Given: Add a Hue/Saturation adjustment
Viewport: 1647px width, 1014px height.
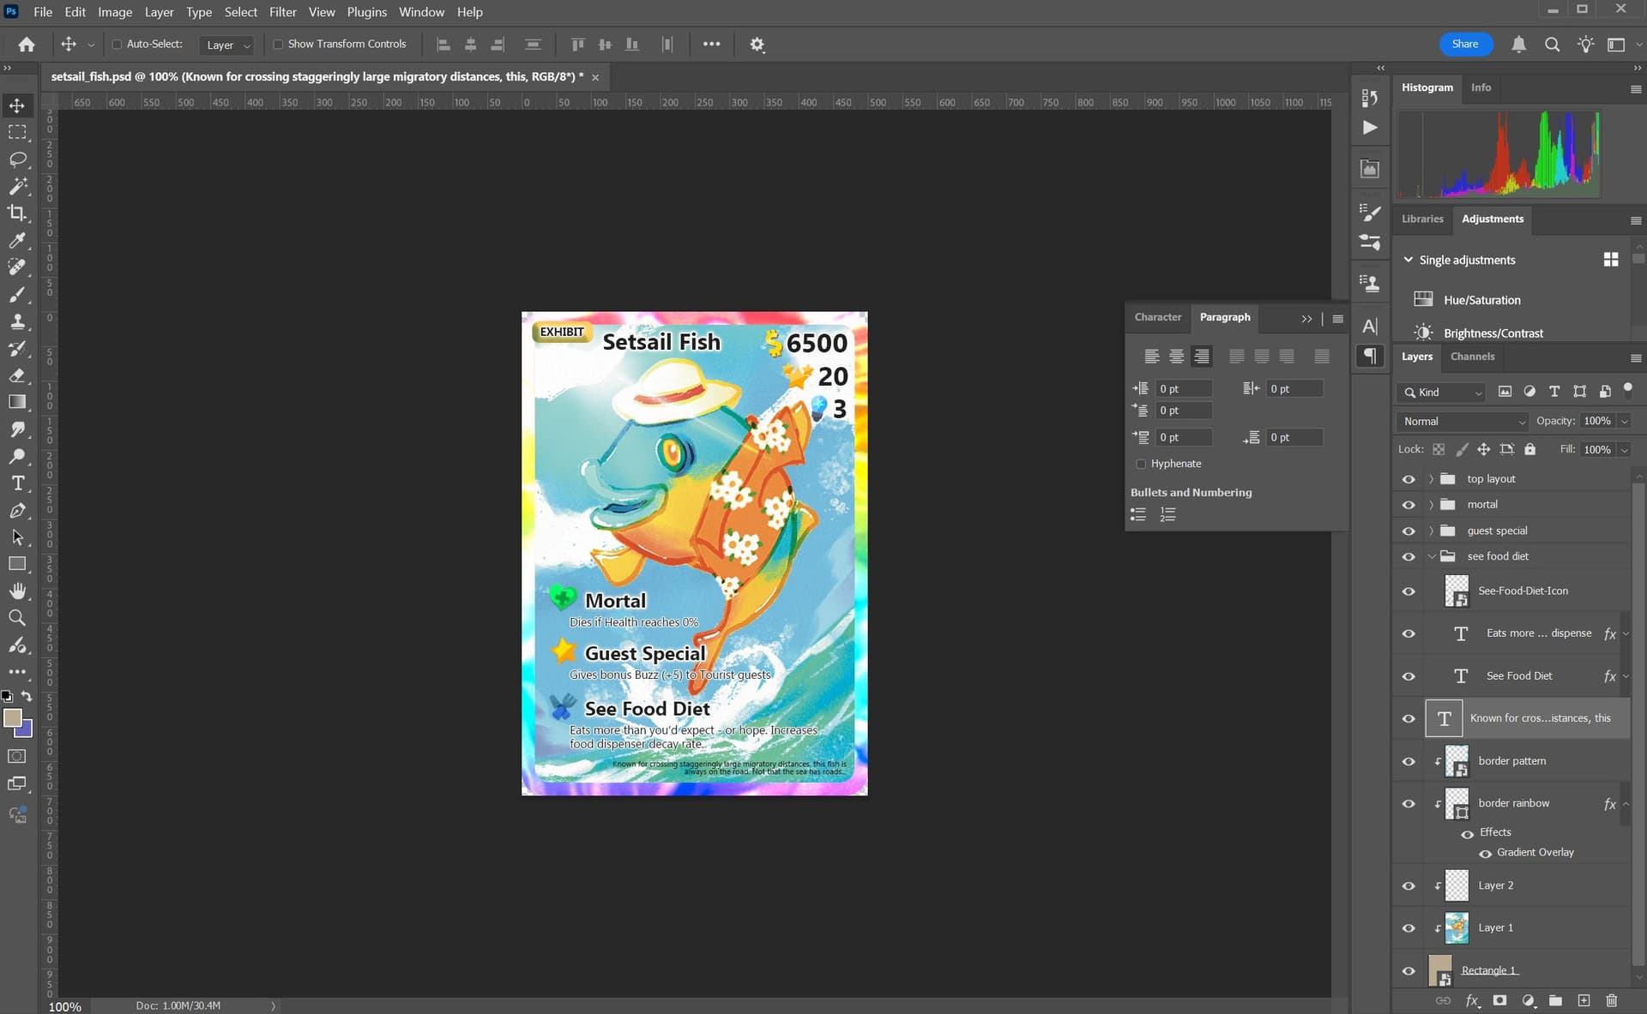Looking at the screenshot, I should click(1481, 300).
